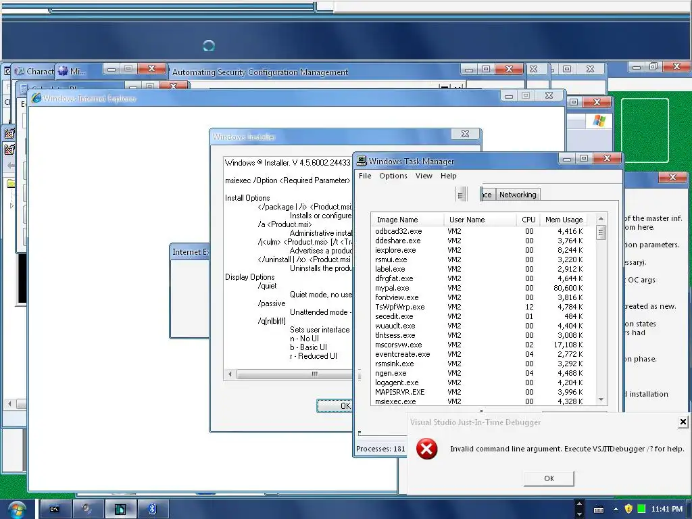Viewport: 692px width, 519px height.
Task: Open the Help menu in Task Manager
Action: coord(449,176)
